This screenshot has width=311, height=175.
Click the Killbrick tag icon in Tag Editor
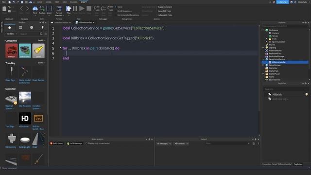point(270,94)
